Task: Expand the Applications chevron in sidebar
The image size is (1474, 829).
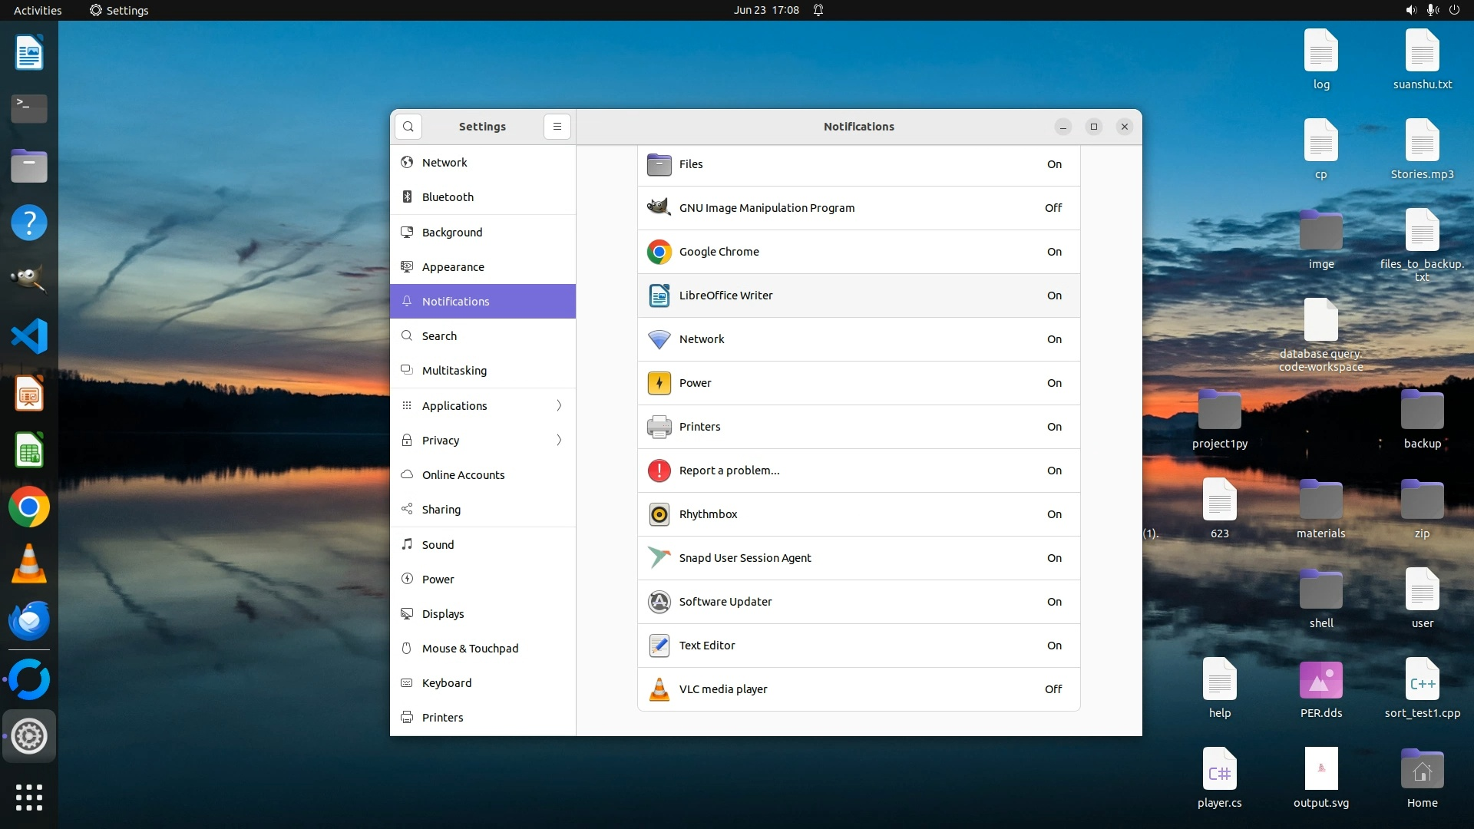Action: tap(559, 405)
